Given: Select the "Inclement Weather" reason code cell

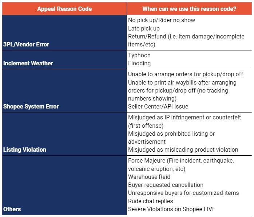Looking at the screenshot, I should click(x=28, y=63).
